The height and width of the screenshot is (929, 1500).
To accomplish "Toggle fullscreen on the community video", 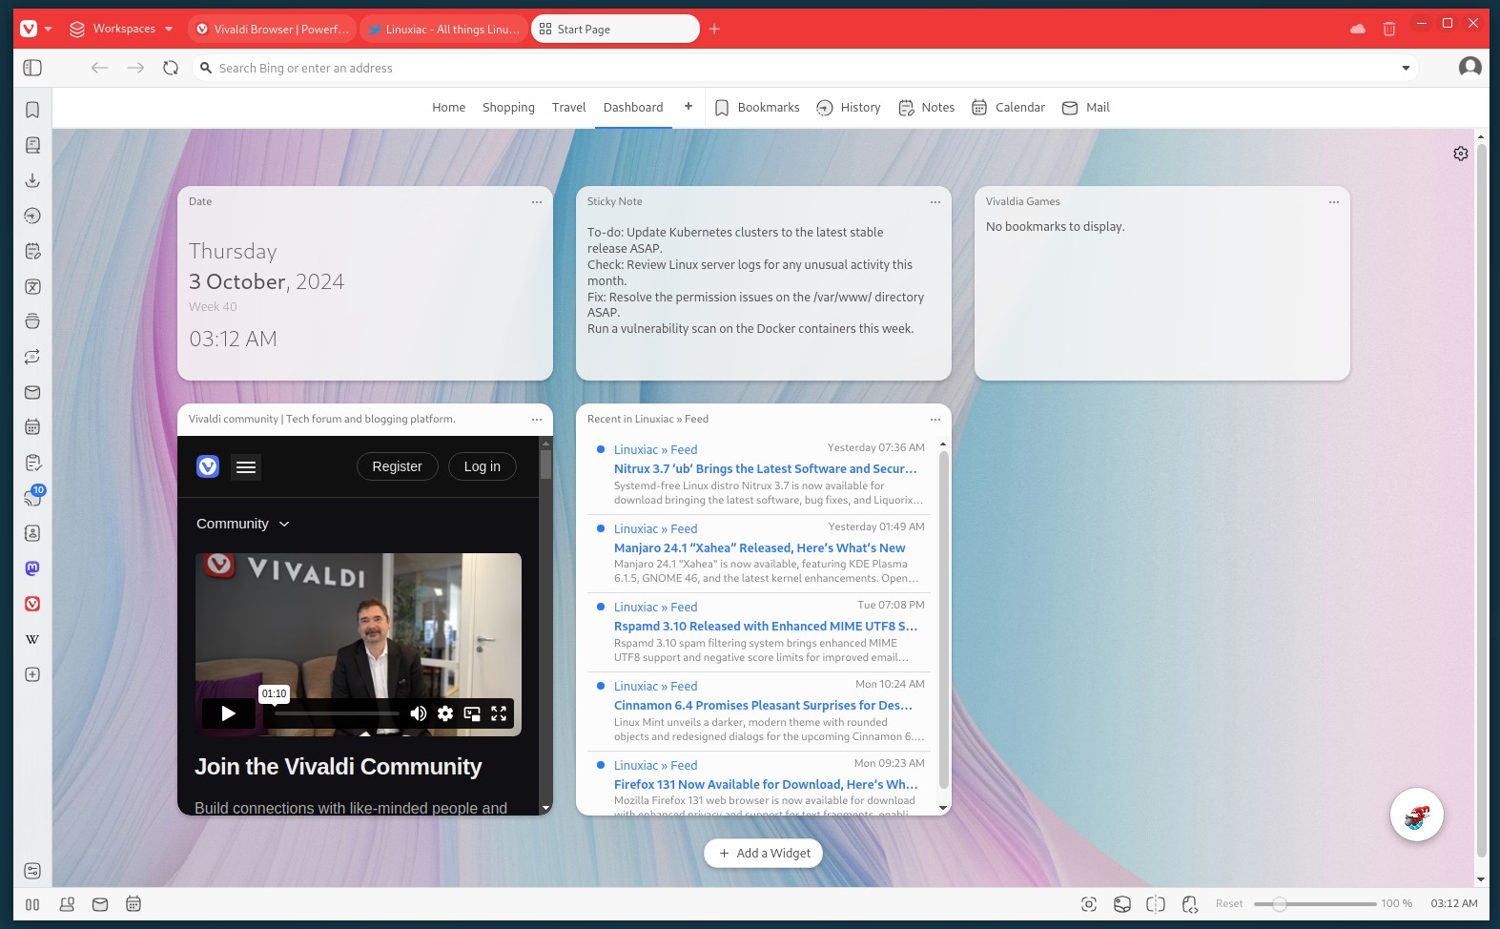I will point(499,713).
